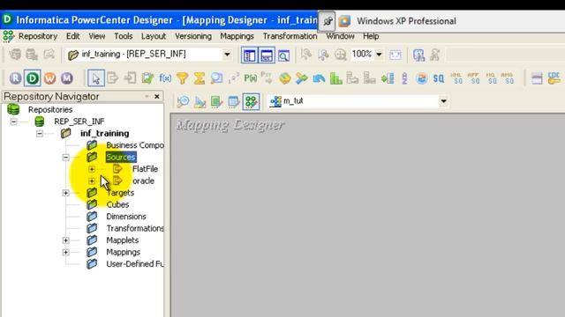Viewport: 565px width, 317px height.
Task: Open Workflow Monitor via purple M icon
Action: click(x=67, y=78)
